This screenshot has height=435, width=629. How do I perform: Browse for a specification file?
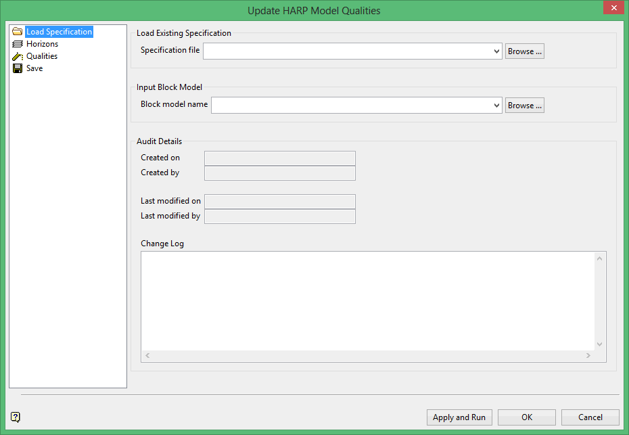coord(524,51)
